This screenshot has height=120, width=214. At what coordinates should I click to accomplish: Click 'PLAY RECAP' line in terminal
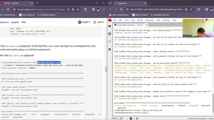pyautogui.click(x=152, y=103)
